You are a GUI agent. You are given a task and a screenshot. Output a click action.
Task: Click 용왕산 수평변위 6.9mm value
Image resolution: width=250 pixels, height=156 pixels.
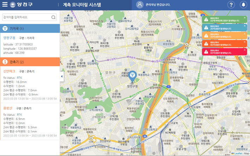[x=20, y=119]
